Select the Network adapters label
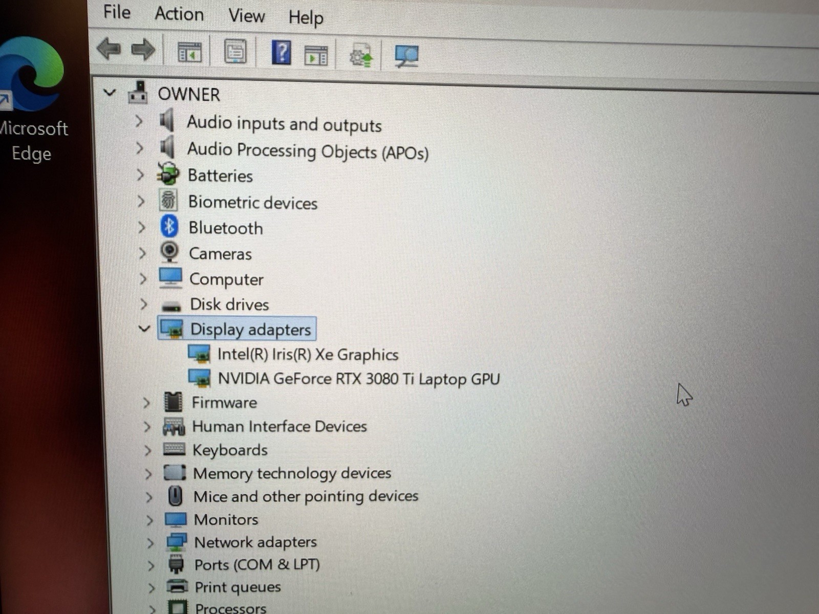 (x=255, y=542)
